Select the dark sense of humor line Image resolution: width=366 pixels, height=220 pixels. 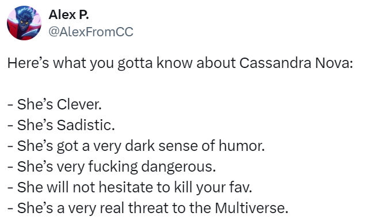(x=136, y=146)
